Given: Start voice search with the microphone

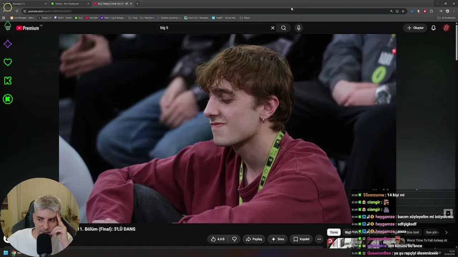Looking at the screenshot, I should (299, 28).
